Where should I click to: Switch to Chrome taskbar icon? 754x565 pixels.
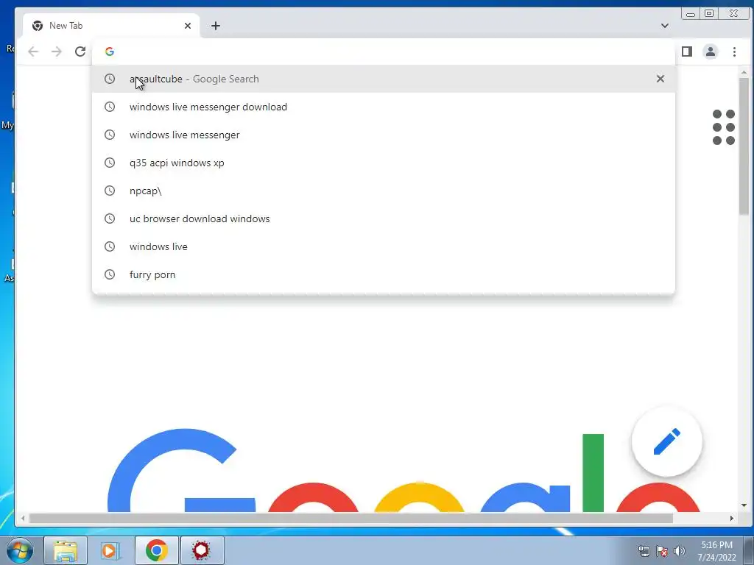[156, 550]
